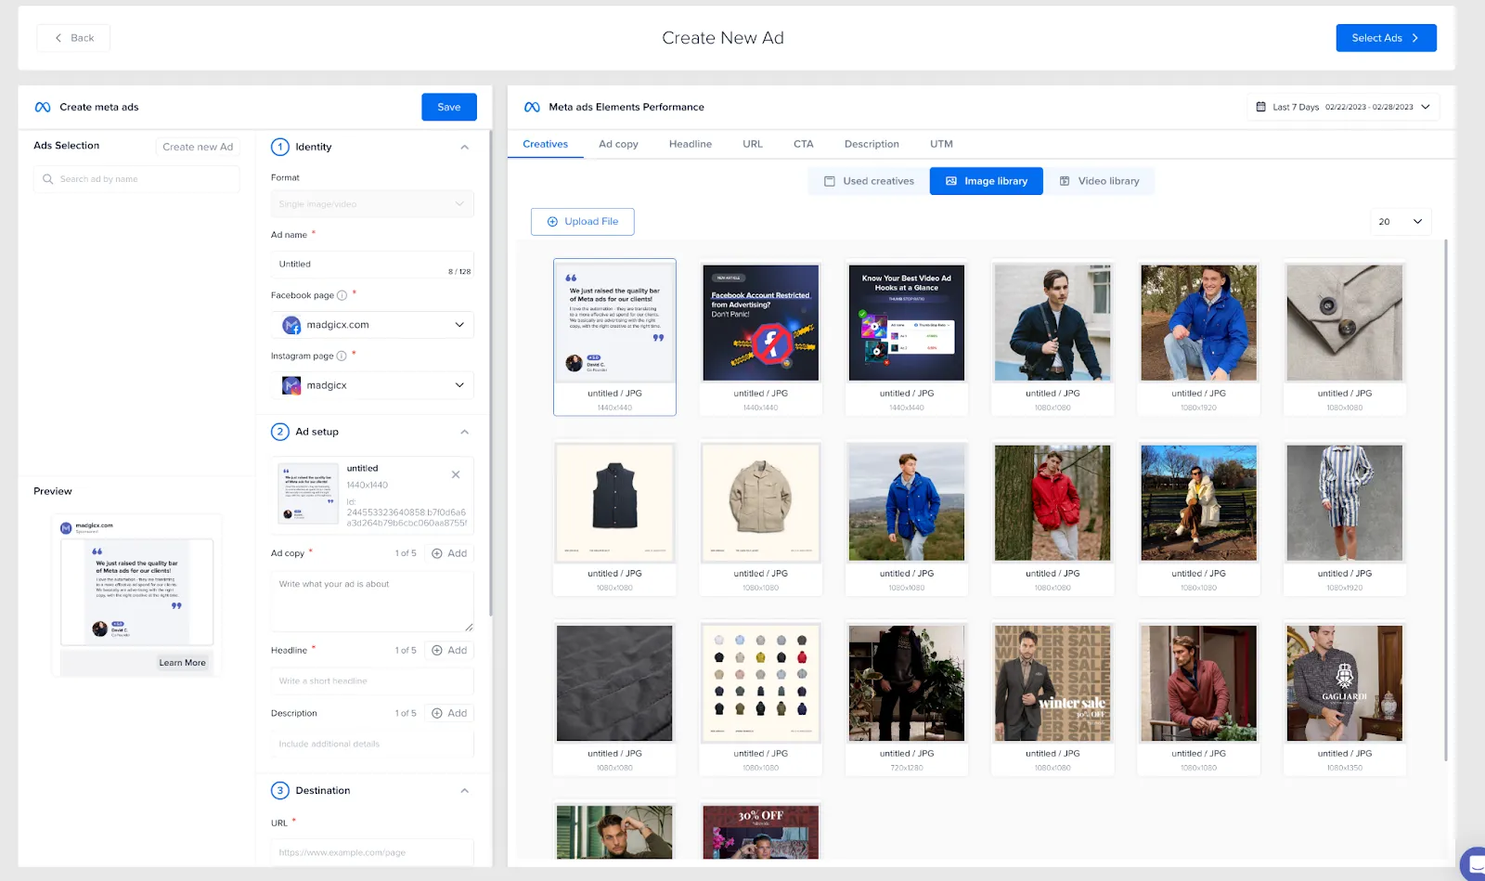Image resolution: width=1485 pixels, height=881 pixels.
Task: Click the Back button
Action: 73,38
